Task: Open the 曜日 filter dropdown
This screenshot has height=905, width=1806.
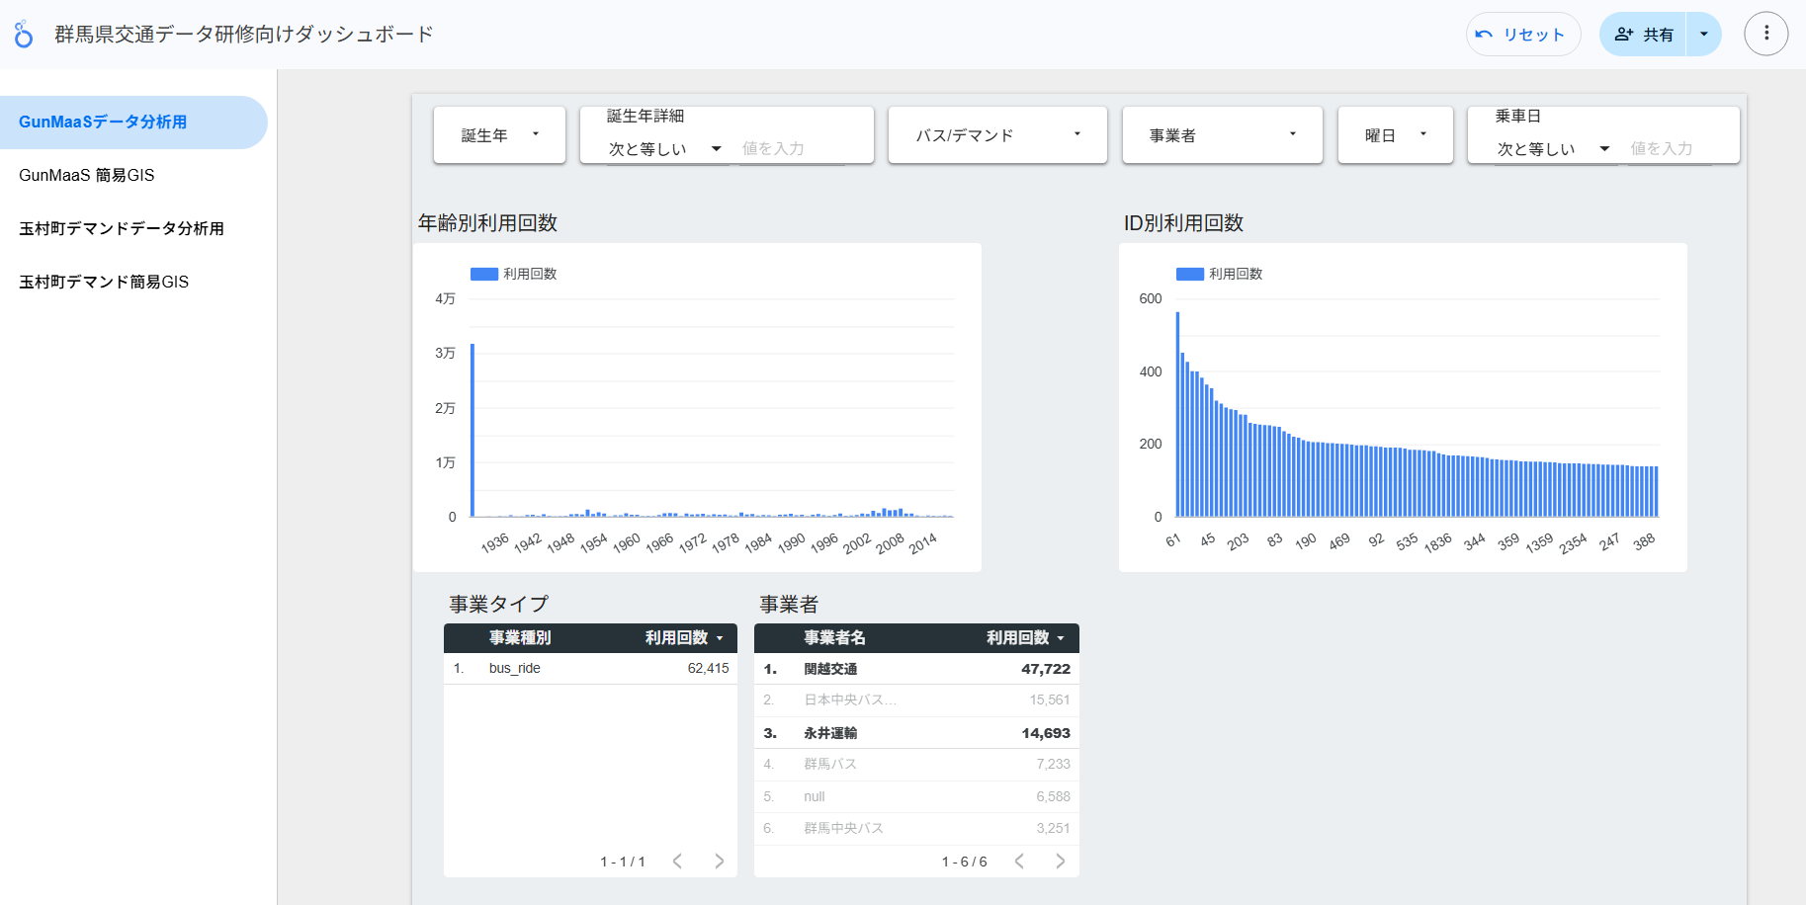Action: tap(1395, 135)
